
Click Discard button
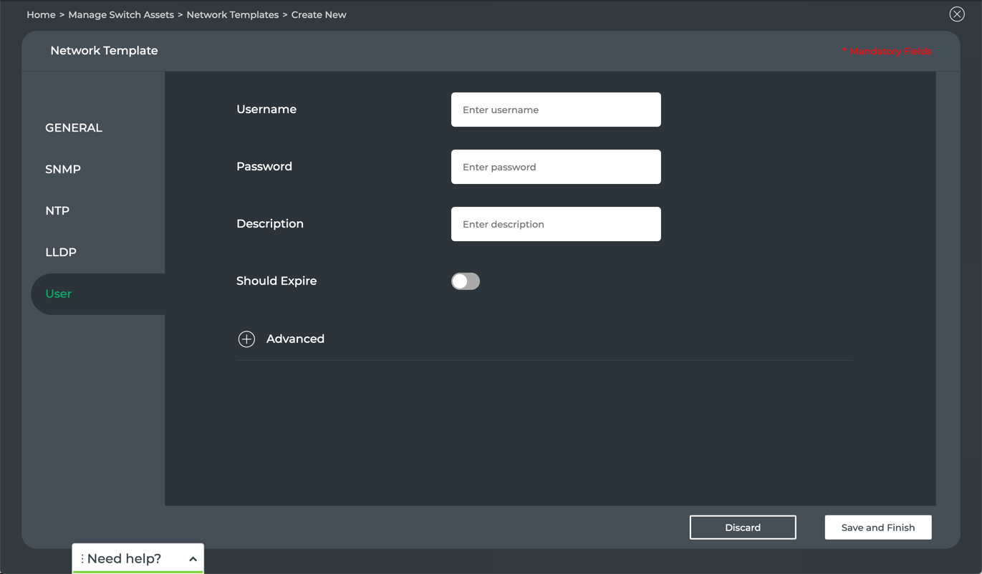pos(742,527)
